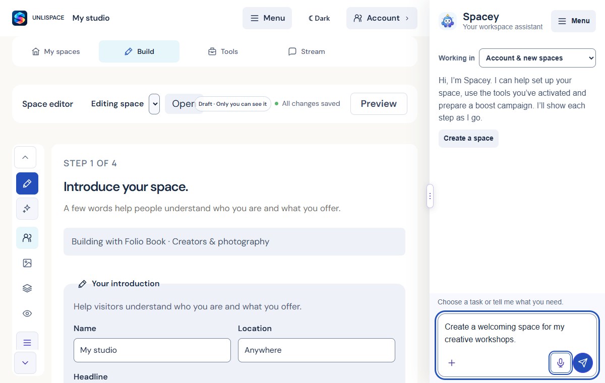Click the Preview button

point(379,104)
